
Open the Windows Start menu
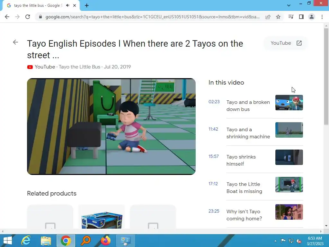[x=8, y=241]
